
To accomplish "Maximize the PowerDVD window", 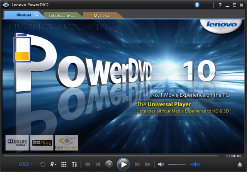I will pos(235,5).
